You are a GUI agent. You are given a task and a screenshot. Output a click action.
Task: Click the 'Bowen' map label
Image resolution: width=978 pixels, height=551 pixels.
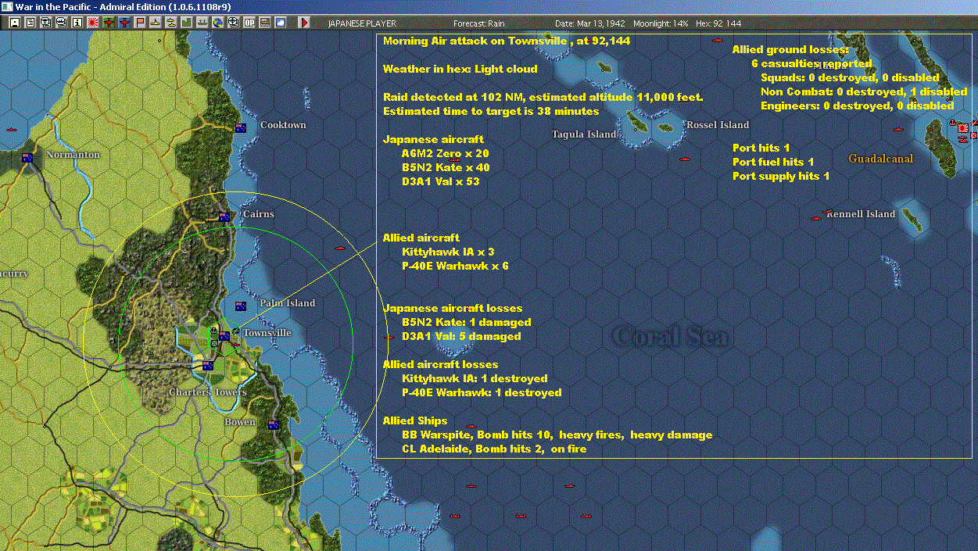pos(240,422)
